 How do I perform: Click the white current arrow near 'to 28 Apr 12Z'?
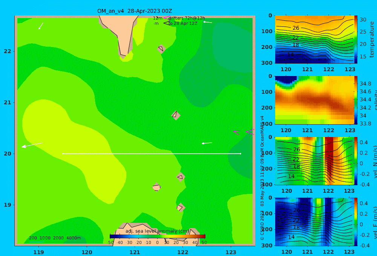tap(208, 22)
